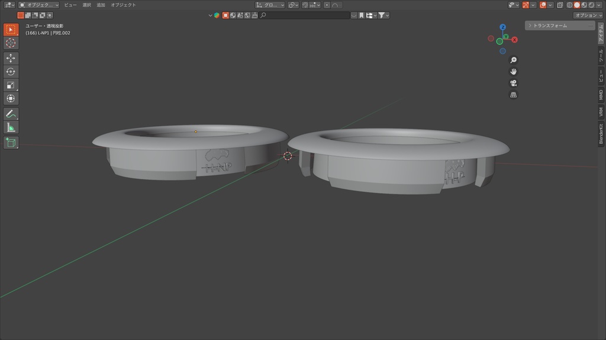Switch to the BlenderKit sidebar tab
The width and height of the screenshot is (606, 340).
coord(601,134)
